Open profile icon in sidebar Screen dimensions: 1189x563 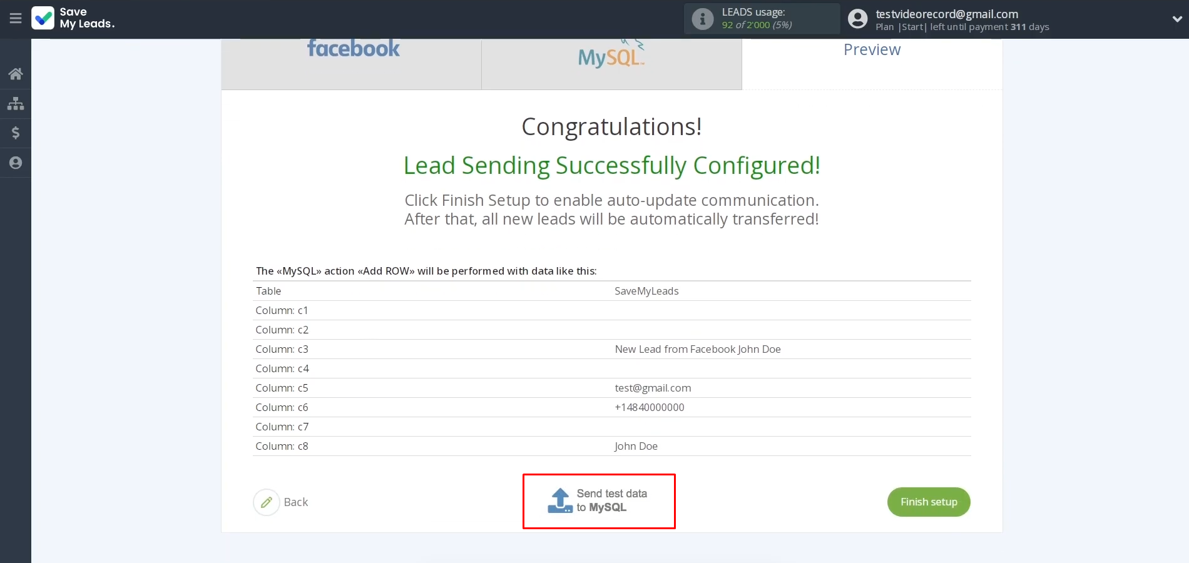pyautogui.click(x=16, y=163)
